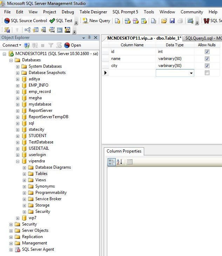Expand the Programmability folder

(x=24, y=193)
